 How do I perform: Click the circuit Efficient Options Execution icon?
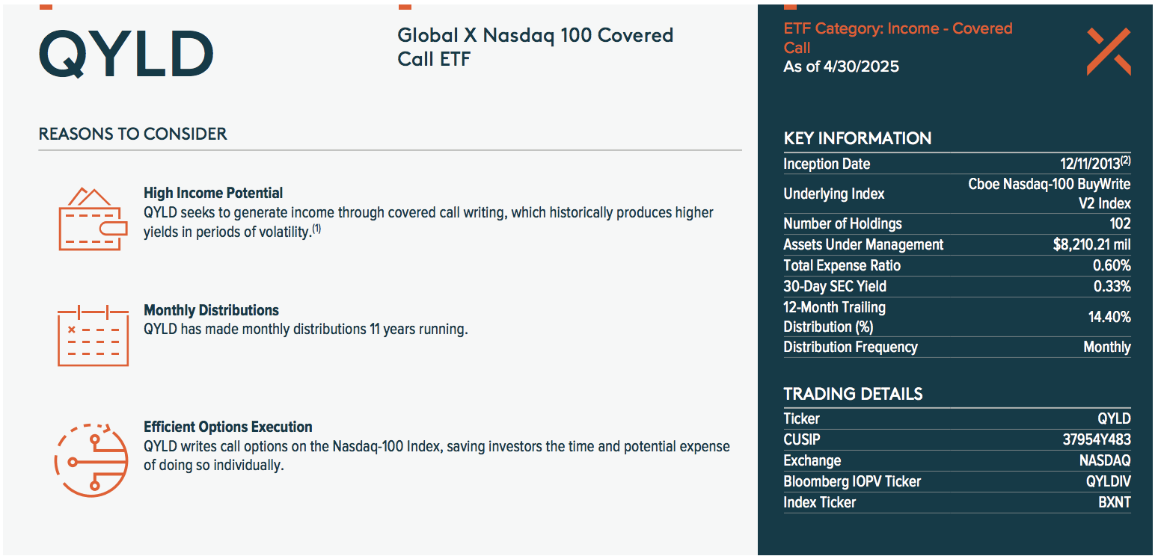pos(91,460)
